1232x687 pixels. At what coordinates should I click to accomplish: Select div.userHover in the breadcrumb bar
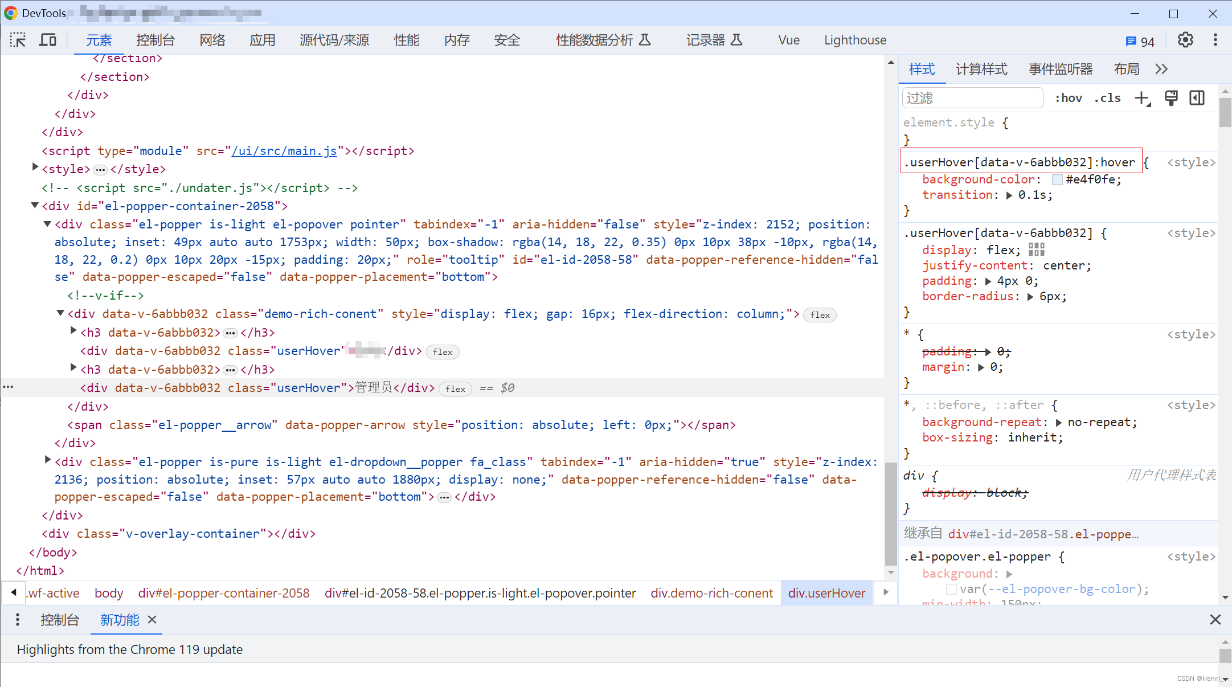point(826,592)
